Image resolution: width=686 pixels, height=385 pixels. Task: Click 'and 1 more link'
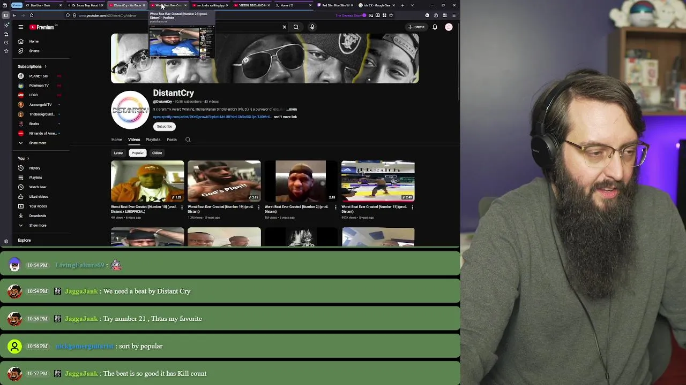tap(285, 117)
